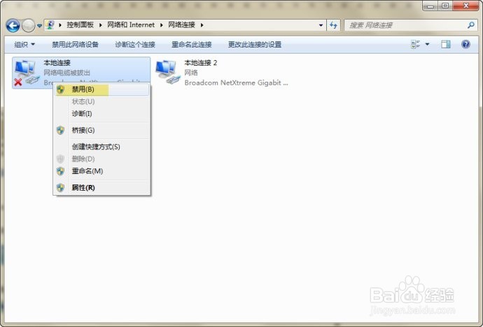Screen dimensions: 483x327
Task: Click the help question mark icon
Action: pos(465,45)
